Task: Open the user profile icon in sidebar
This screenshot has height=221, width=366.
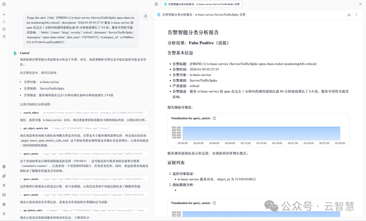Action: pyautogui.click(x=4, y=214)
